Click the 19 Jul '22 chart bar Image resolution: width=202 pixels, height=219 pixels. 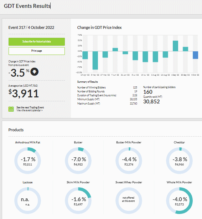pyautogui.click(x=145, y=57)
